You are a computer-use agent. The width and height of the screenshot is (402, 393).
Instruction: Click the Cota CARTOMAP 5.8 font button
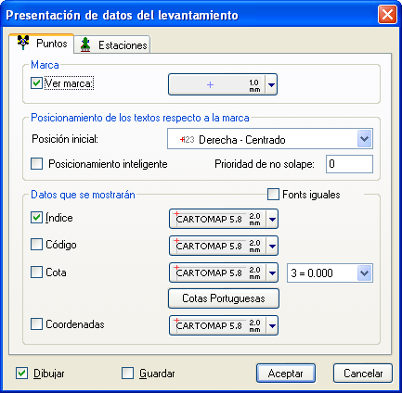[x=218, y=273]
